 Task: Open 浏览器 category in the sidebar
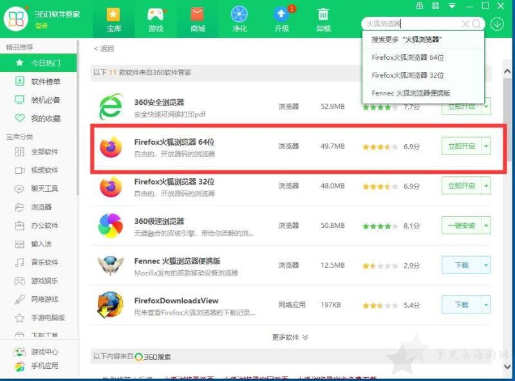tap(38, 207)
